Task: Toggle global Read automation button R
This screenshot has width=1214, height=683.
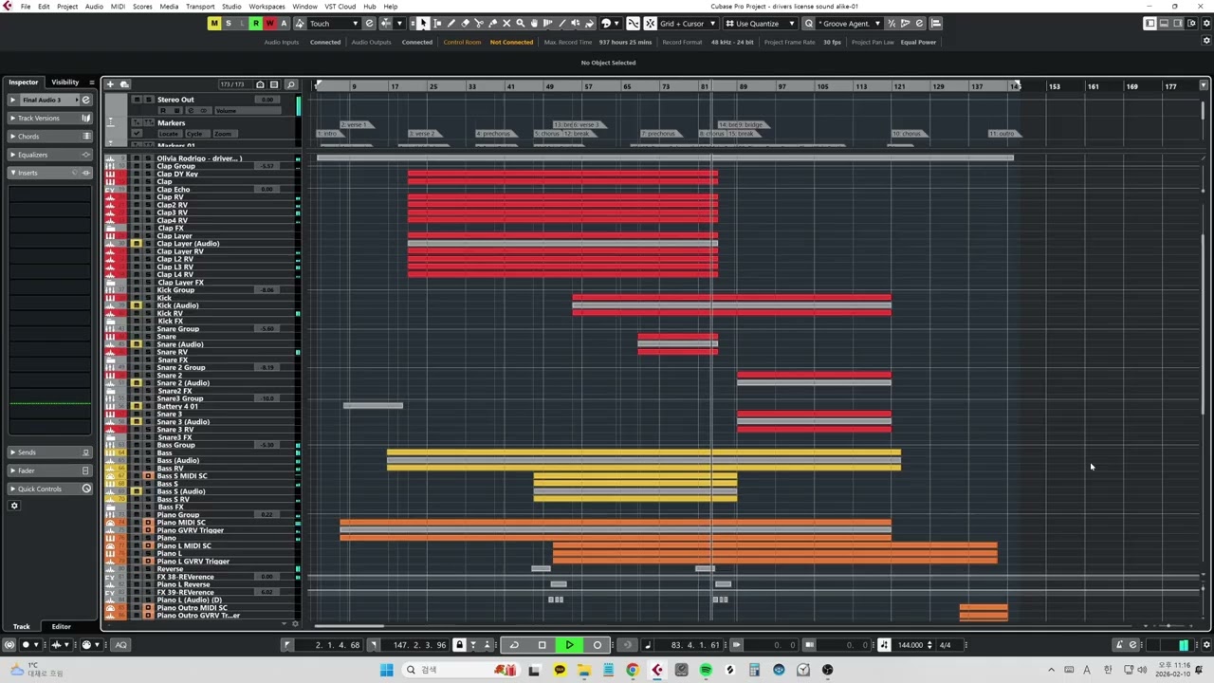Action: point(256,24)
